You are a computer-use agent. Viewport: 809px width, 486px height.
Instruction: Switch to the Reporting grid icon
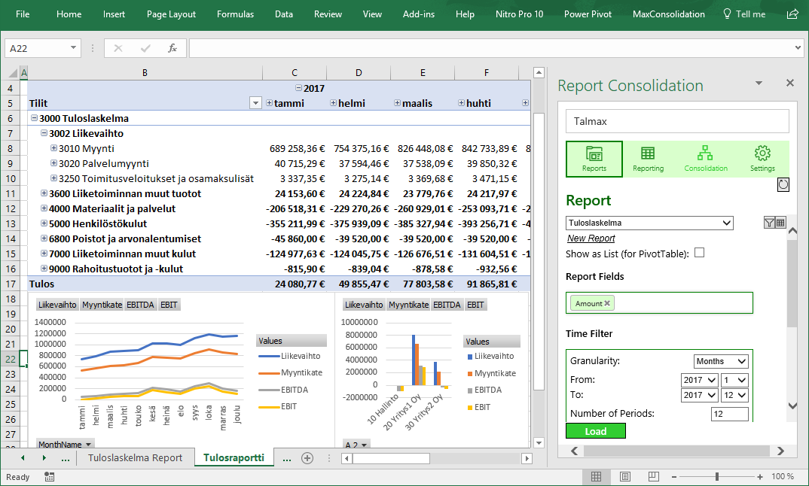(648, 159)
